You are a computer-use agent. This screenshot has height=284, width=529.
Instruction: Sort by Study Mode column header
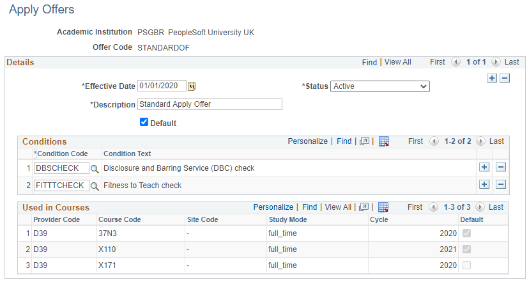click(287, 219)
